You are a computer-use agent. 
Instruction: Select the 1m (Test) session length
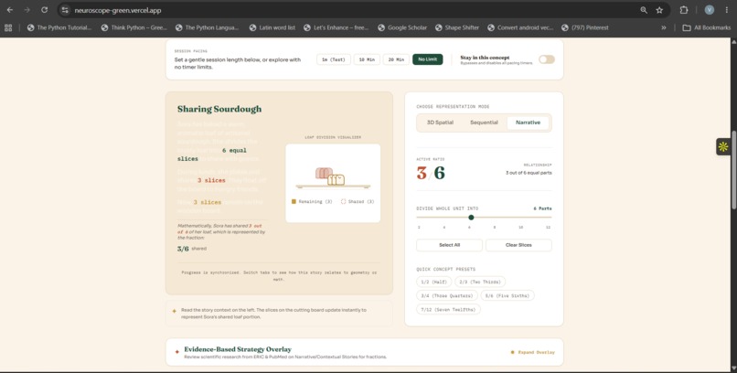tap(333, 59)
